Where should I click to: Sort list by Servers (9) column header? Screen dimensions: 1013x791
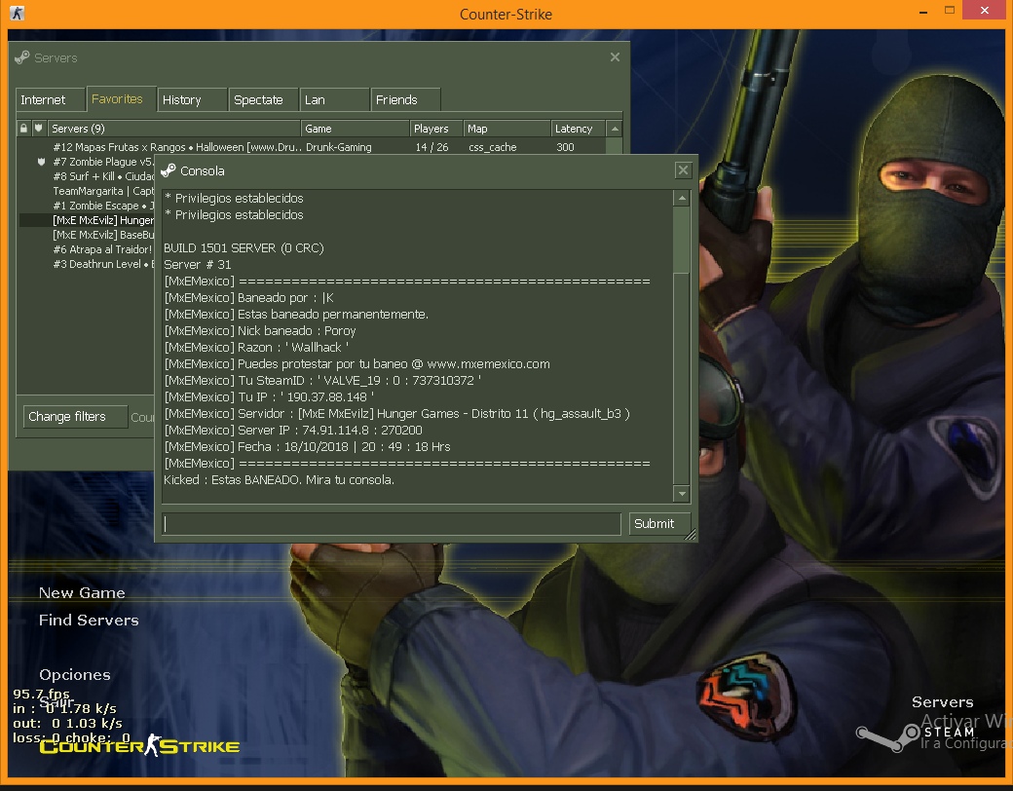[x=173, y=129]
